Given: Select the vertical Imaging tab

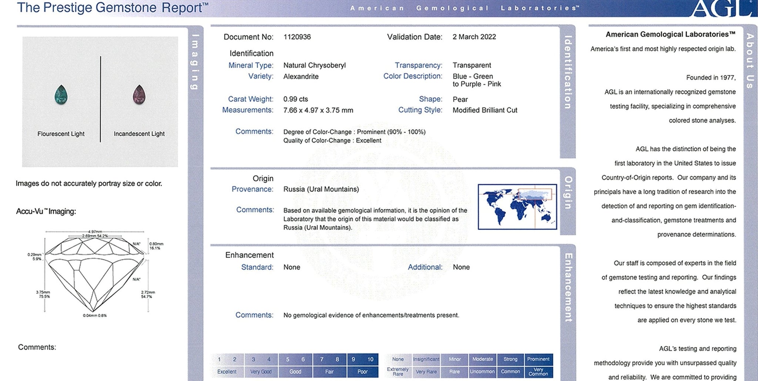Looking at the screenshot, I should pos(195,62).
